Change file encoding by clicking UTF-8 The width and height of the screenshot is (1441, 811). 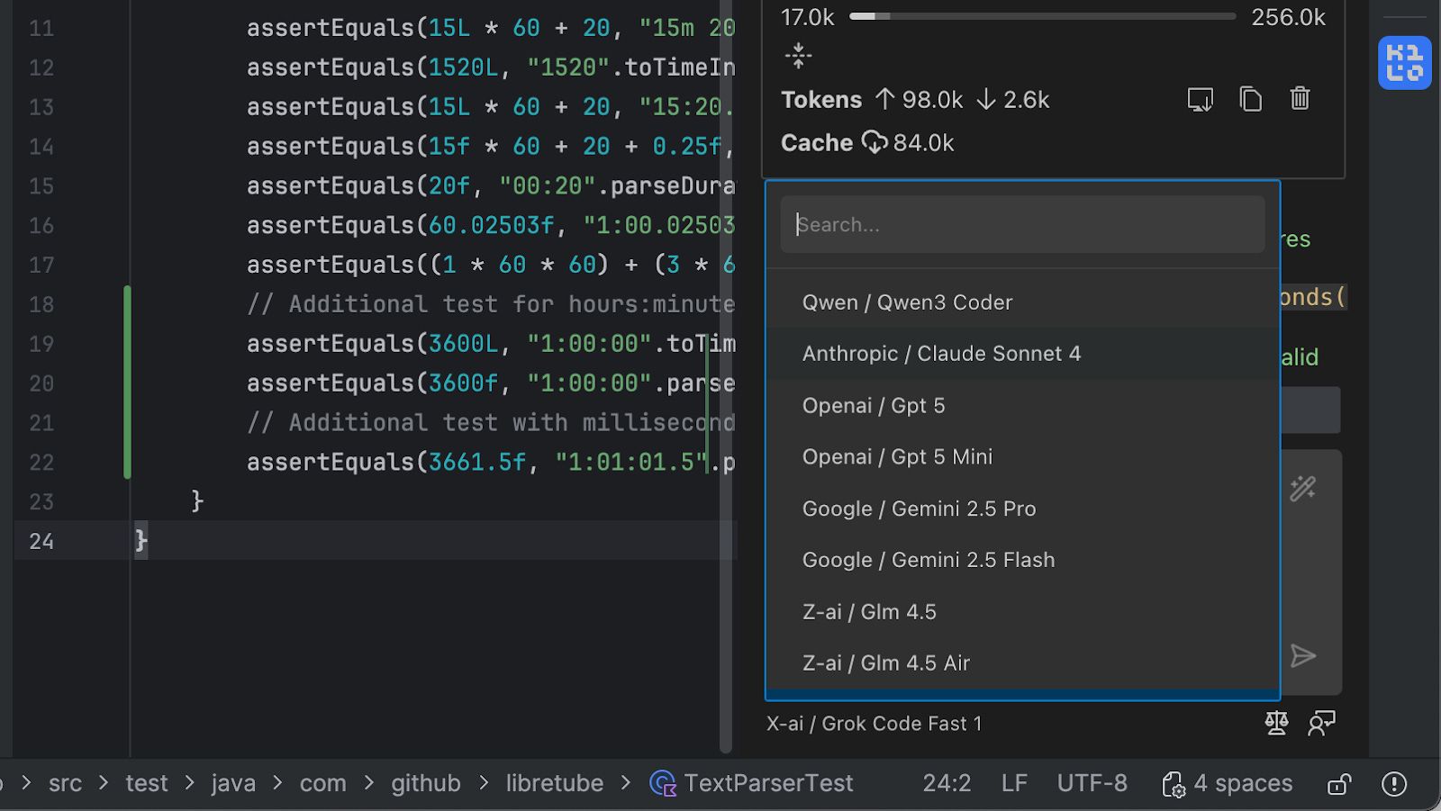click(x=1092, y=783)
